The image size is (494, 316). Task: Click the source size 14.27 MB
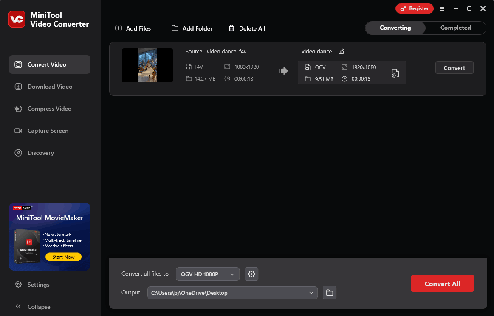[205, 79]
